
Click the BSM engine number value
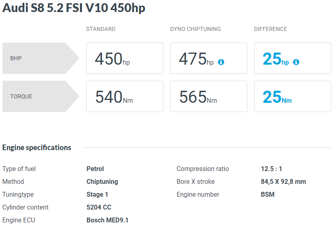click(267, 194)
